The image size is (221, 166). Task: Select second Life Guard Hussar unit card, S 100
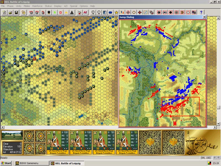(x=81, y=142)
